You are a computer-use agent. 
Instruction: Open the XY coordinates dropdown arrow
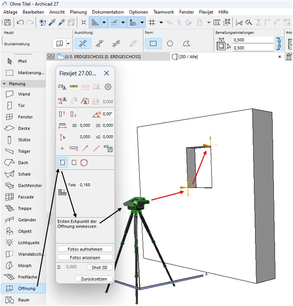(x=142, y=22)
